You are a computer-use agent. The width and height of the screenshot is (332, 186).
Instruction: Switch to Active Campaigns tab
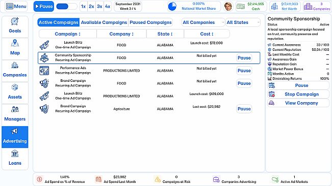pos(59,22)
